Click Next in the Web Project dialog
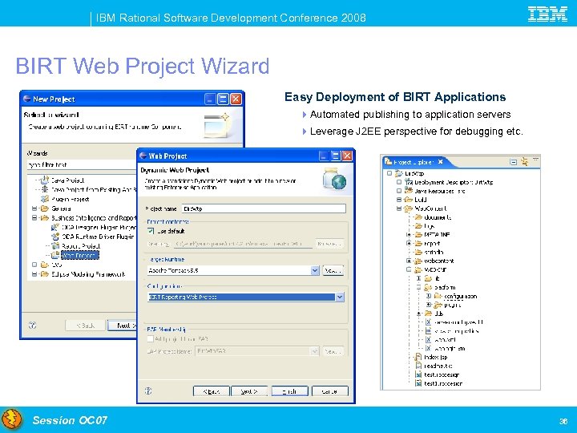The image size is (577, 433). tap(249, 391)
